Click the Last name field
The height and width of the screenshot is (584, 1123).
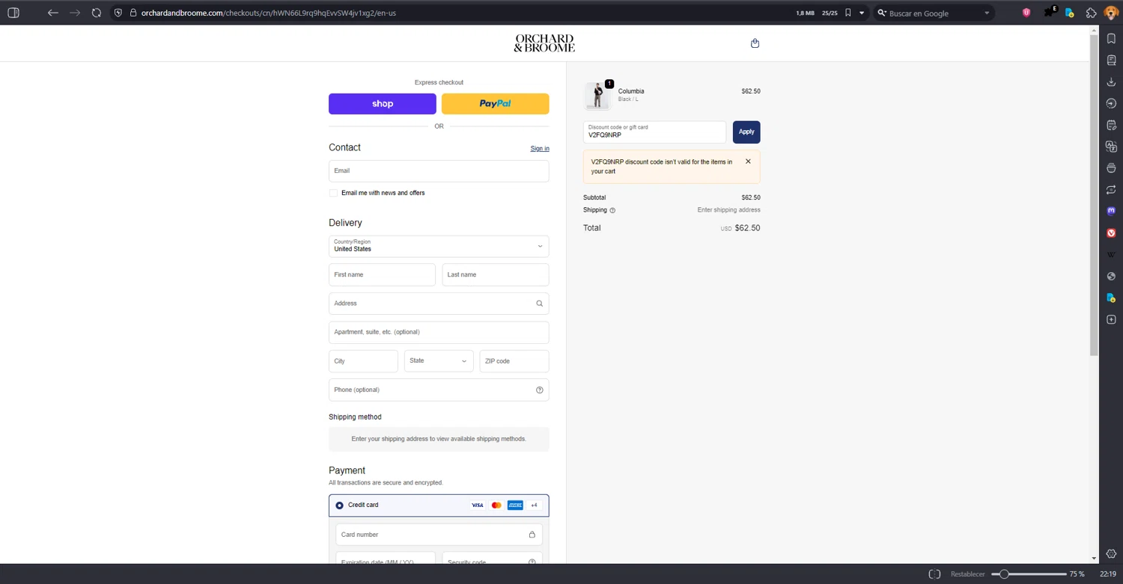495,274
